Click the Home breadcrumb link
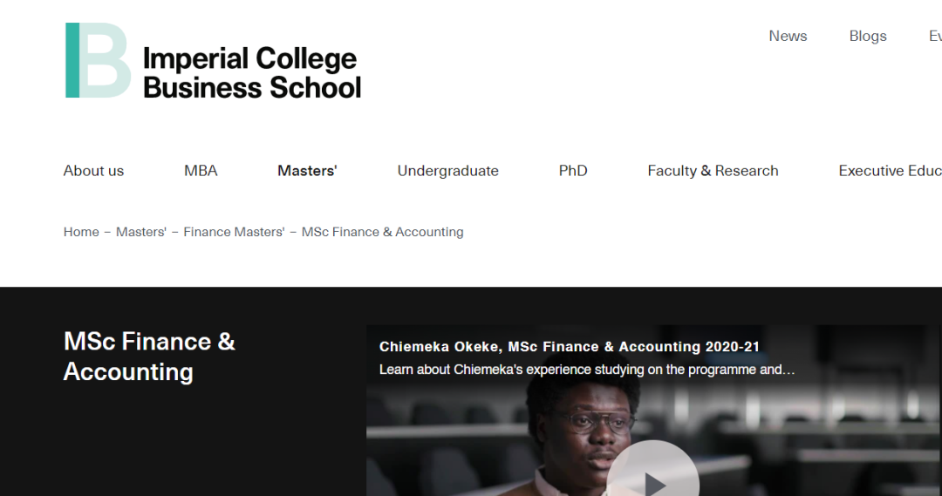The height and width of the screenshot is (496, 942). (x=81, y=232)
